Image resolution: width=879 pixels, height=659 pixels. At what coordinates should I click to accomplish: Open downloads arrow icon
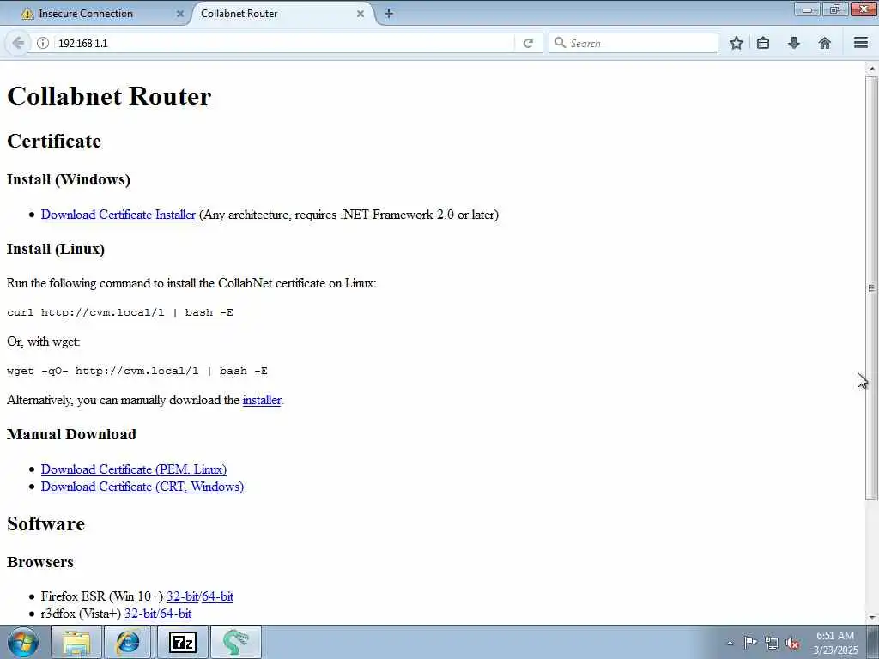point(794,43)
